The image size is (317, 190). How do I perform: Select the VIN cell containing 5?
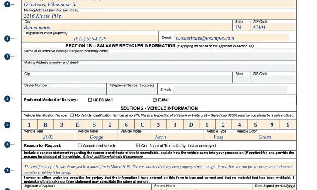click(256, 125)
